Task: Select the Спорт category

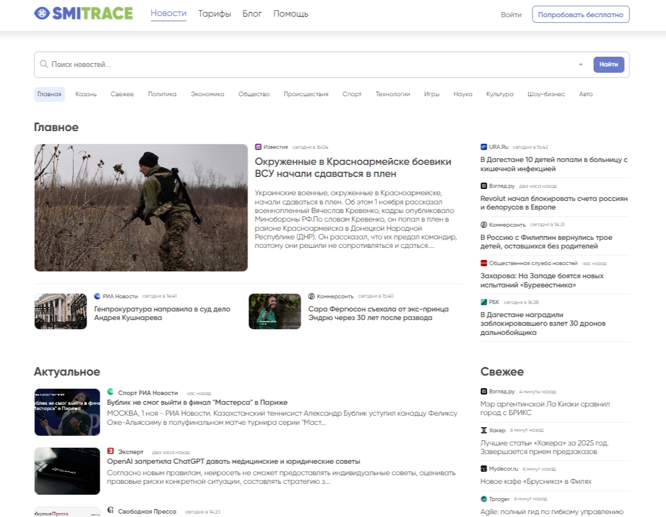Action: tap(352, 94)
